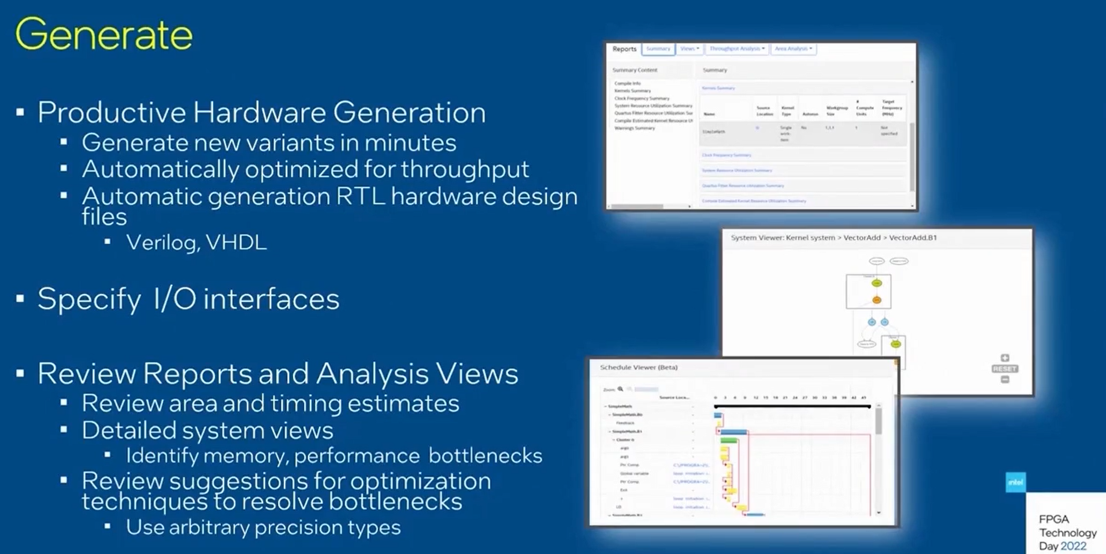Click the zoom-in magnifier in Schedule Viewer

[x=621, y=389]
